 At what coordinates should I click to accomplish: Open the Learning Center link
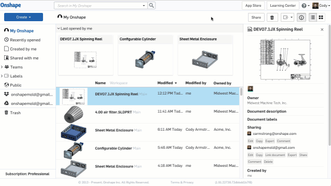click(x=283, y=6)
